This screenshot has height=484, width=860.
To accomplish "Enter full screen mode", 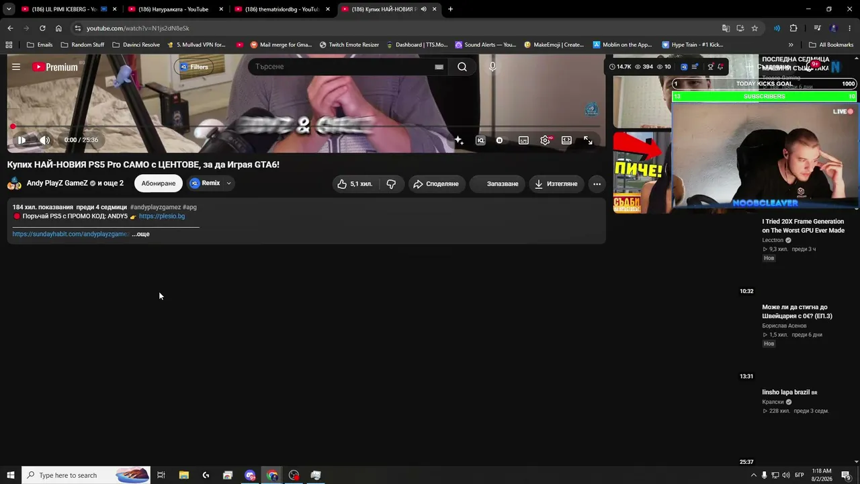I will pyautogui.click(x=588, y=140).
